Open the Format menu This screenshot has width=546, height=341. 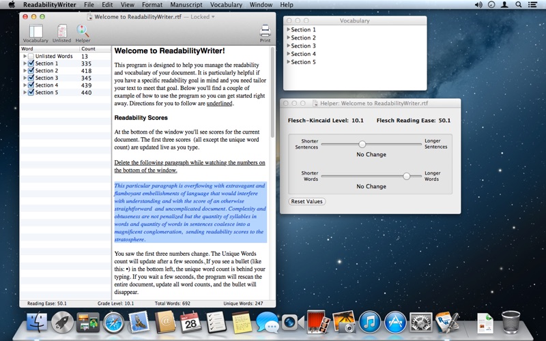(x=152, y=5)
